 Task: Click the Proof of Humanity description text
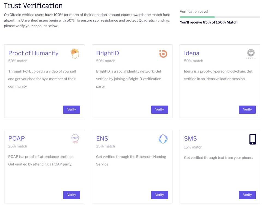pyautogui.click(x=42, y=79)
